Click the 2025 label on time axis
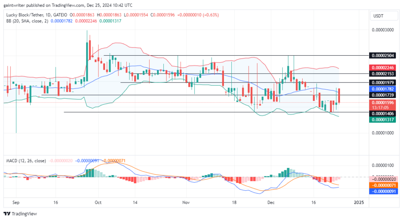This screenshot has width=403, height=220. click(359, 202)
